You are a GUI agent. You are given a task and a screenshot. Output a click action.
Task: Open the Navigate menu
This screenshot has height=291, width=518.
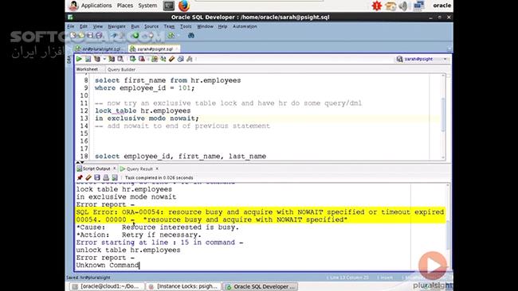point(116,26)
